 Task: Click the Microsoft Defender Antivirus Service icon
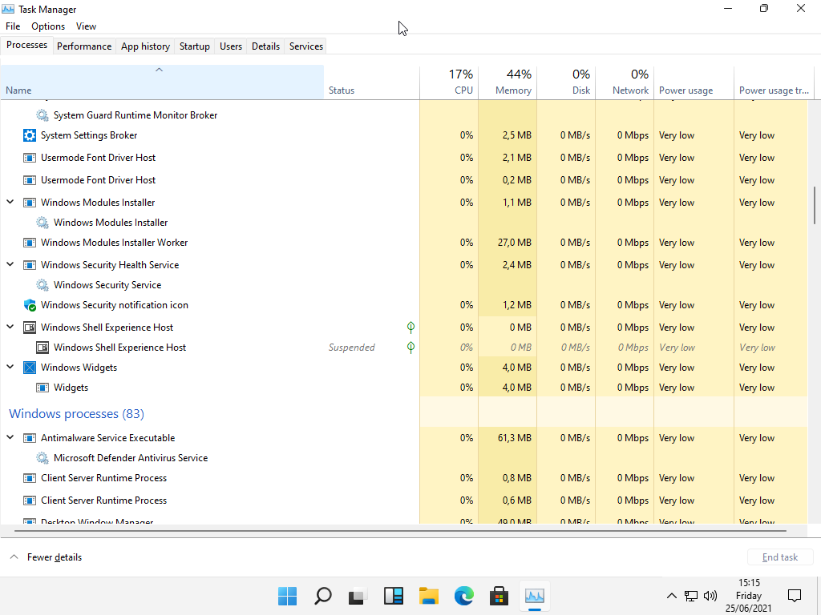pos(42,458)
